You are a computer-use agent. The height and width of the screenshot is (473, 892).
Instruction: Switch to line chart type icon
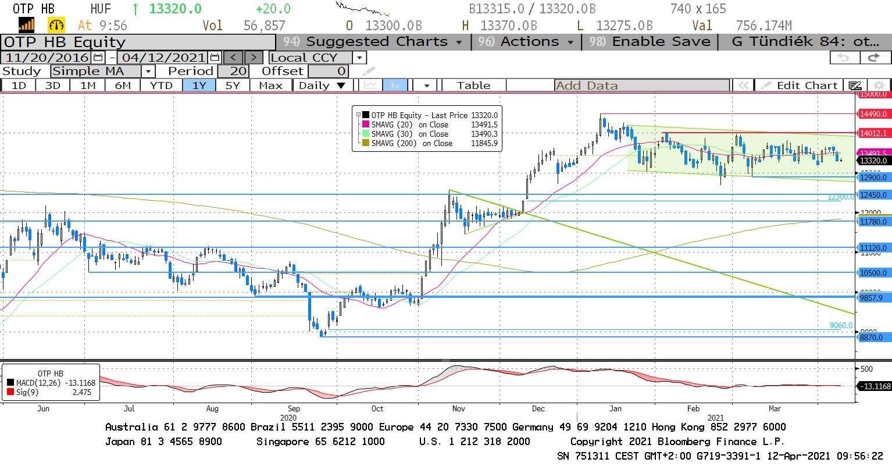pyautogui.click(x=370, y=86)
